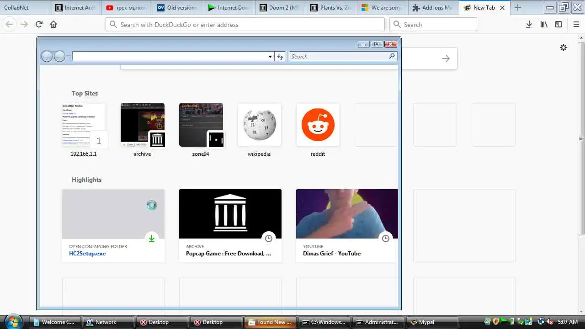585x329 pixels.
Task: Close the New Tab tab
Action: [502, 8]
